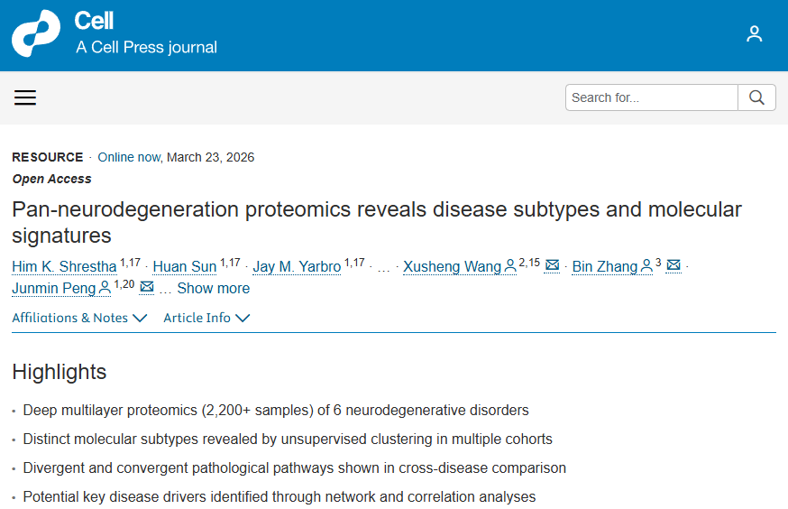This screenshot has height=509, width=788.
Task: Click Bin Zhang's email envelope icon
Action: pos(673,265)
